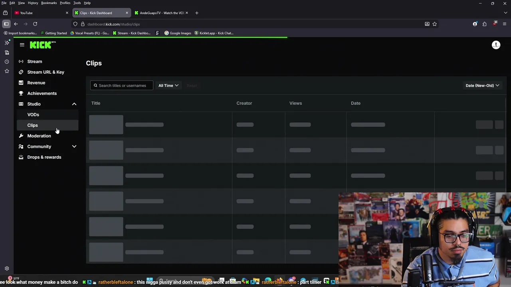Open the History menu
The width and height of the screenshot is (511, 287).
[x=33, y=3]
